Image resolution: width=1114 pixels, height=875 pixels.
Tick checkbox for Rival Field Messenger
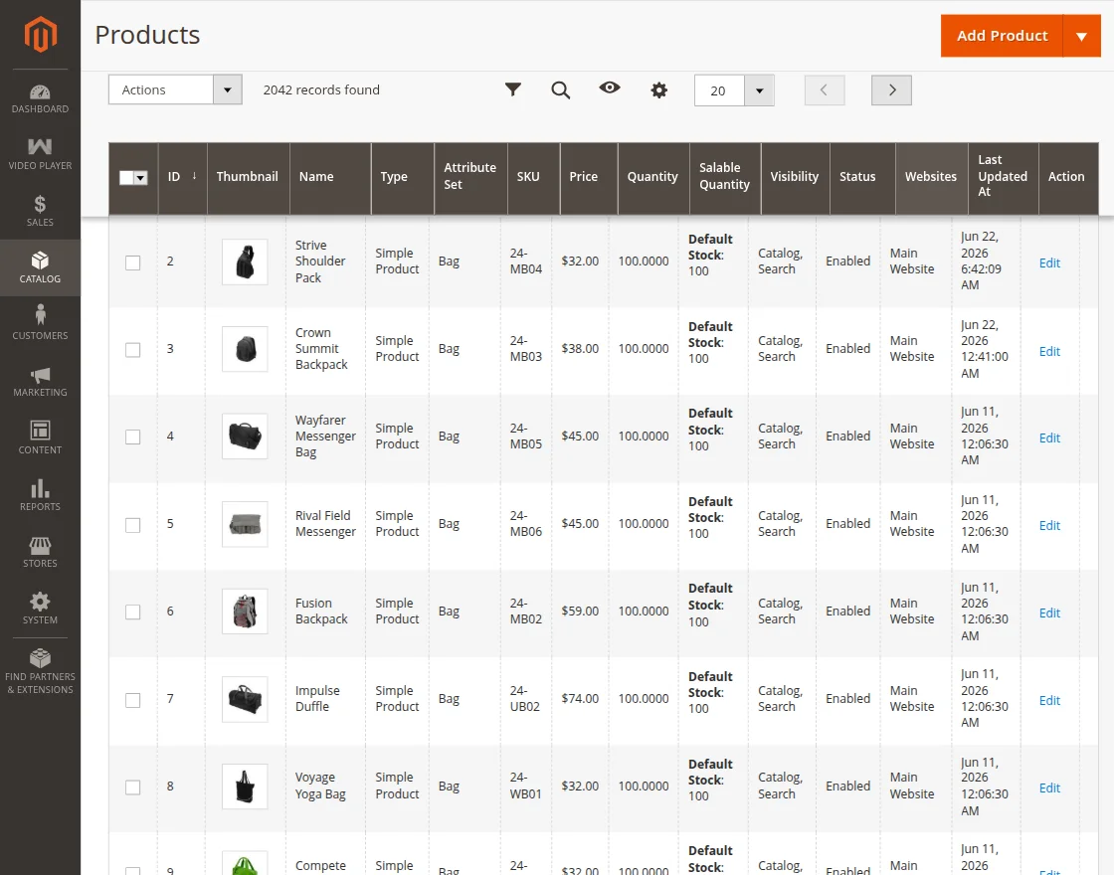click(x=133, y=525)
